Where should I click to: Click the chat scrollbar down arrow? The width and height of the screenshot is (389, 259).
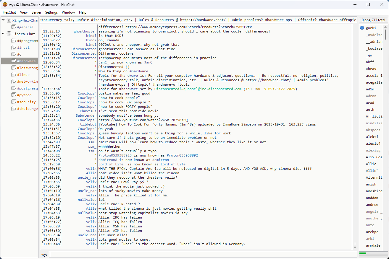click(x=355, y=247)
